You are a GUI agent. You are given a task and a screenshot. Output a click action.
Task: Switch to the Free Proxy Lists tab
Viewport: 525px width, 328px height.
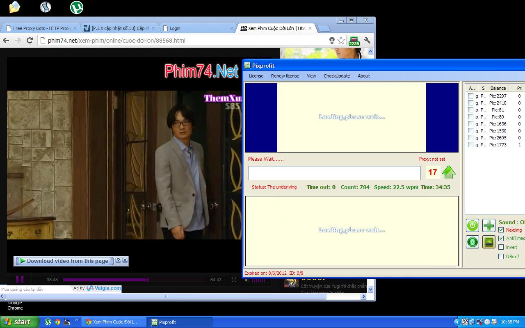click(41, 28)
